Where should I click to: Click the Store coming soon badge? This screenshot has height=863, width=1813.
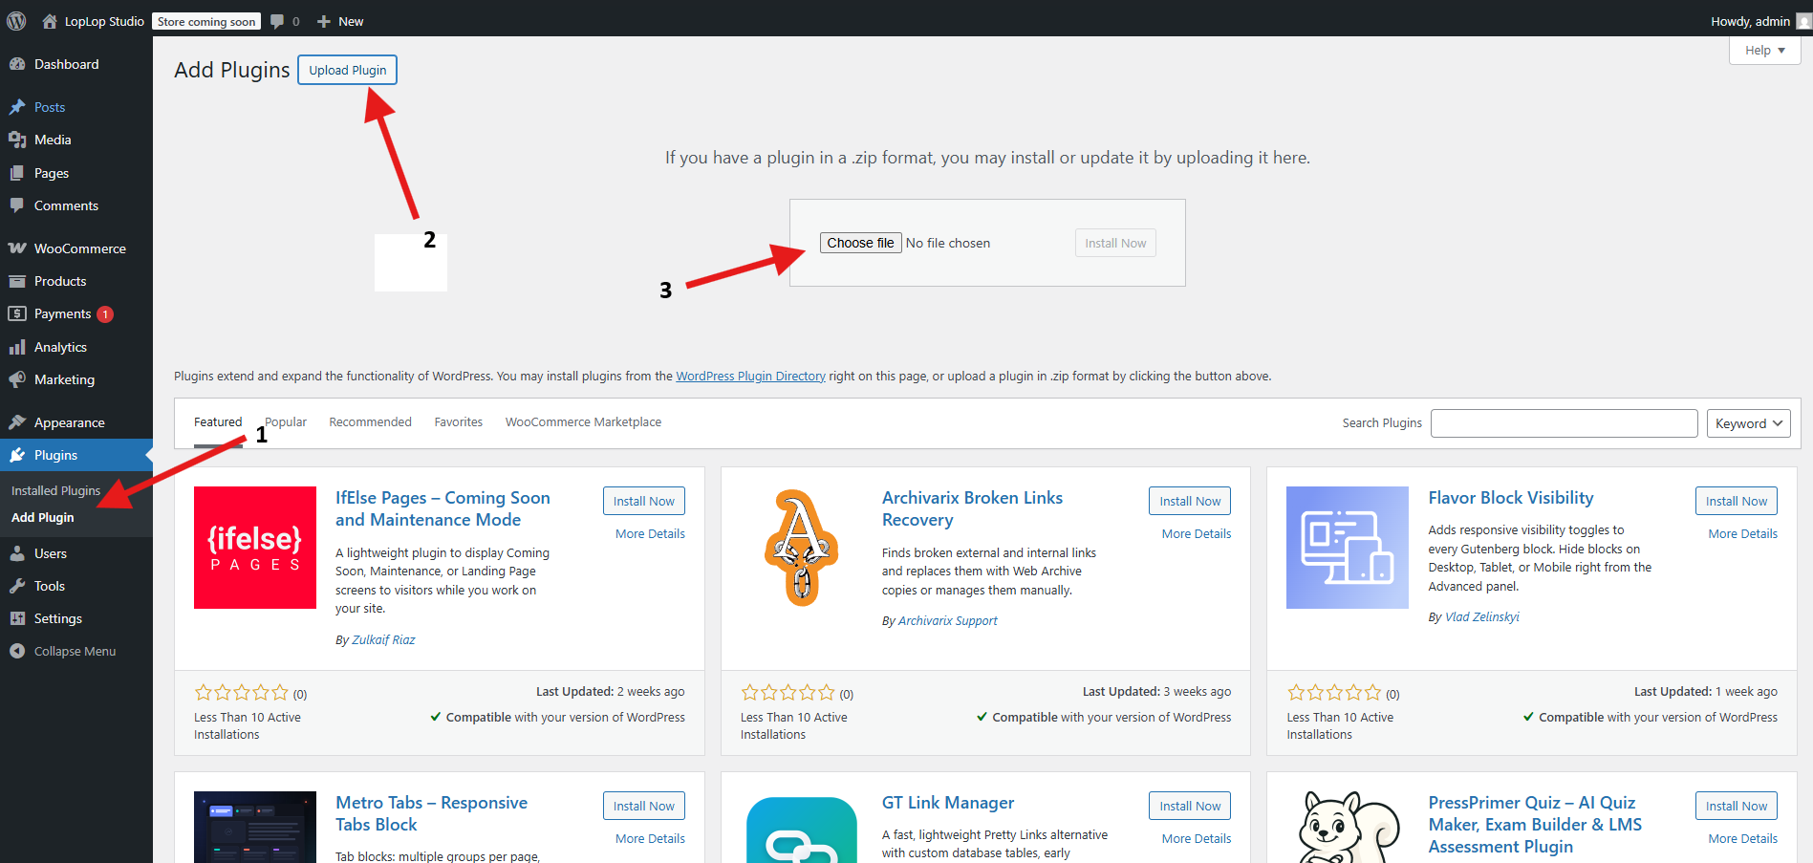pyautogui.click(x=205, y=20)
